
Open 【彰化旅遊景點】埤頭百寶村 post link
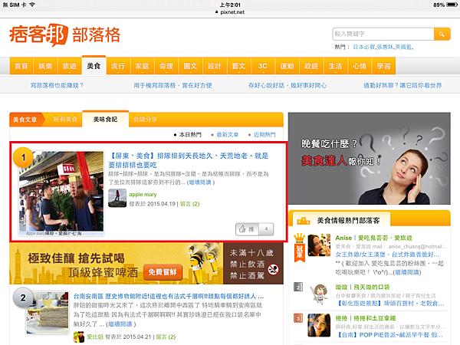(391, 303)
